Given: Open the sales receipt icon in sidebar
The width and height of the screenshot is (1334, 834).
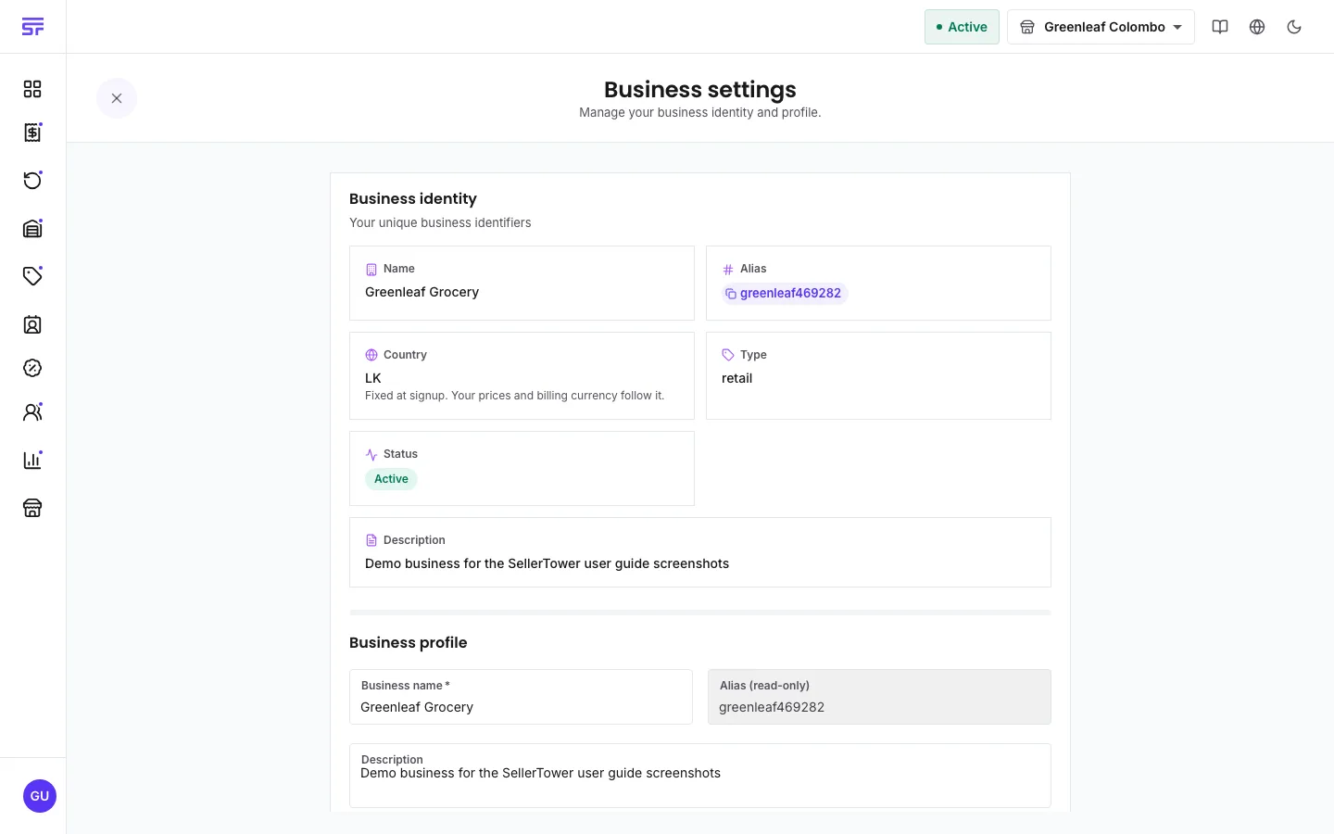Looking at the screenshot, I should coord(32,133).
